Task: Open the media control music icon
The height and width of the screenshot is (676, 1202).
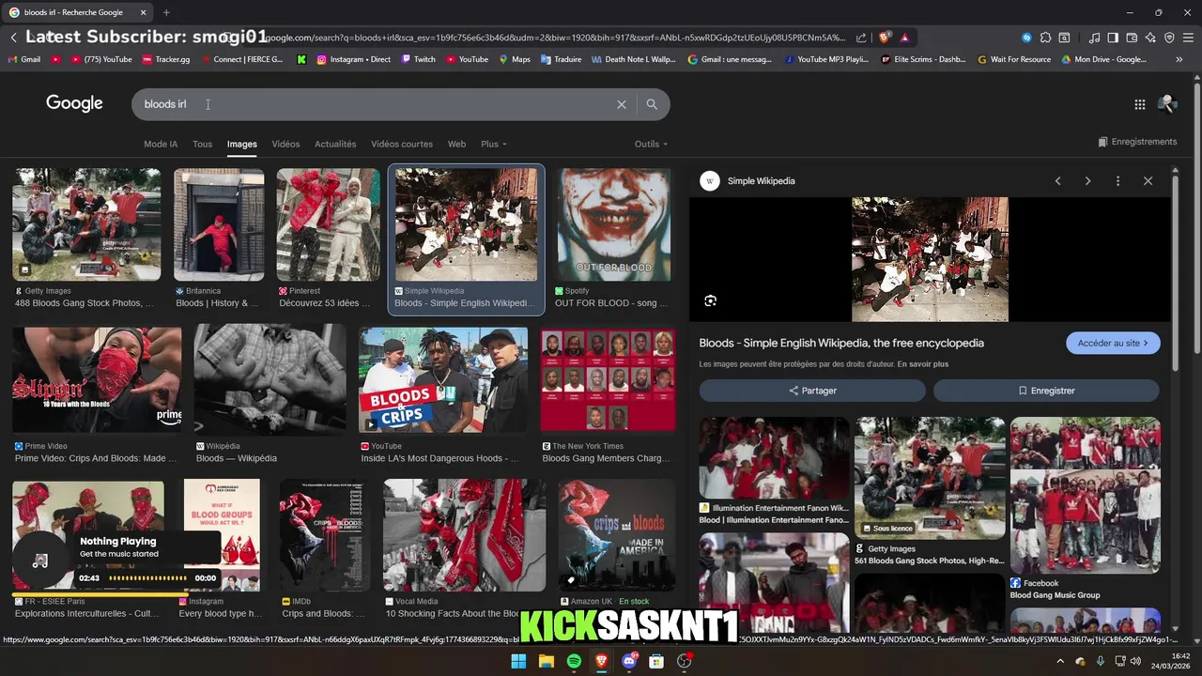Action: click(x=1094, y=38)
